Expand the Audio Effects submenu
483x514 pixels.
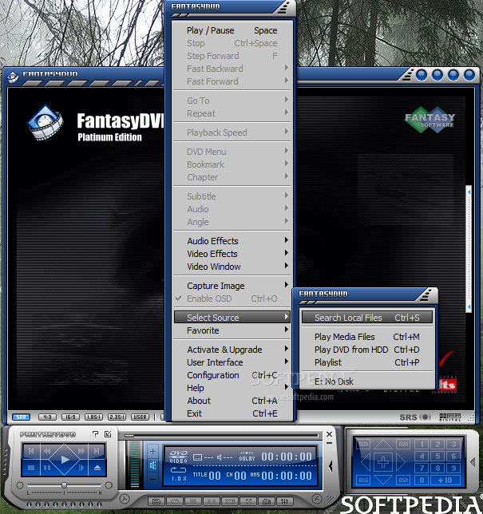coord(232,241)
